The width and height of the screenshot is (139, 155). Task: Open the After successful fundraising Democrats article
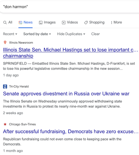pos(71,131)
